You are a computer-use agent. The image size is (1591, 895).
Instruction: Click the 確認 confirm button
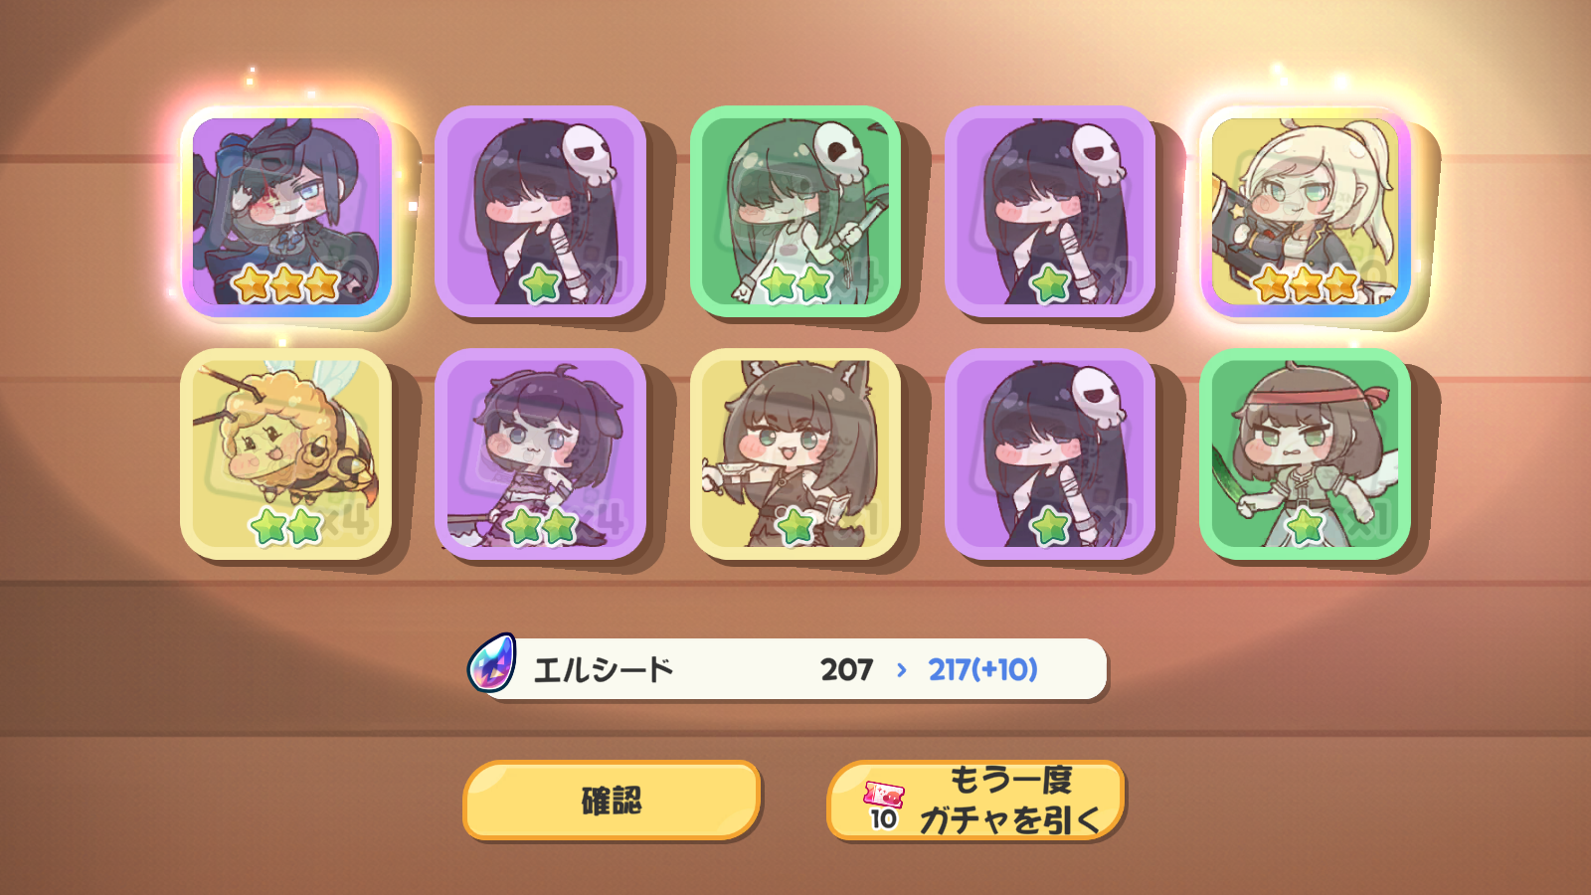[612, 800]
